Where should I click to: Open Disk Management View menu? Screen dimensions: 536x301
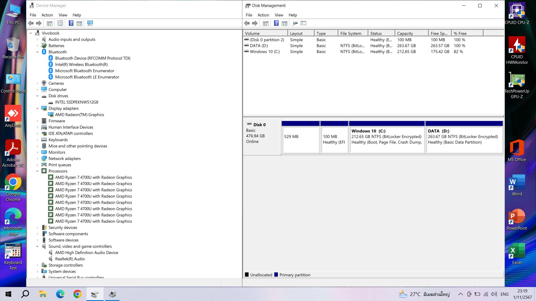tap(279, 15)
